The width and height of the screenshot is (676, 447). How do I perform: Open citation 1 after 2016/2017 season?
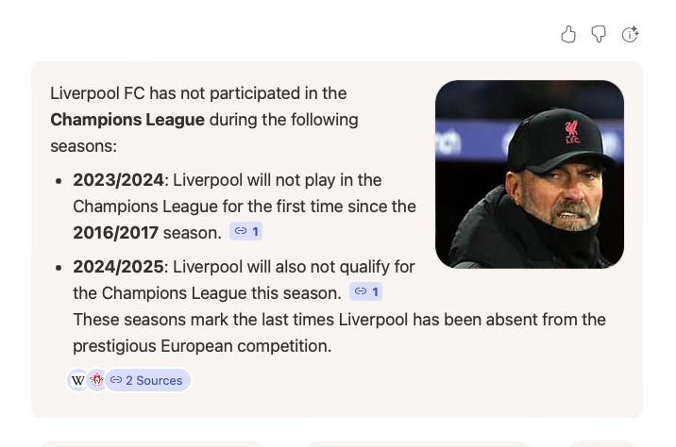click(x=245, y=231)
